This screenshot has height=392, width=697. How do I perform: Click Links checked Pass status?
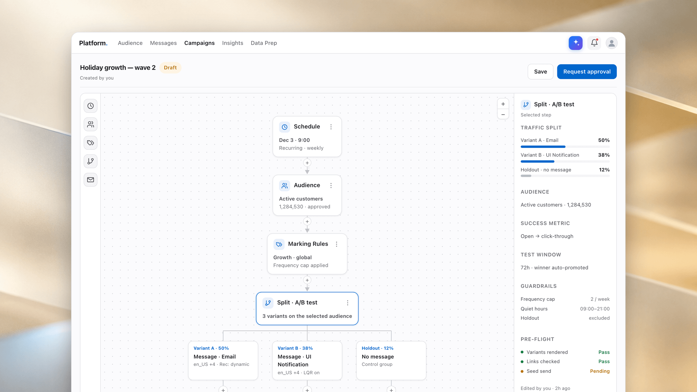pos(604,362)
